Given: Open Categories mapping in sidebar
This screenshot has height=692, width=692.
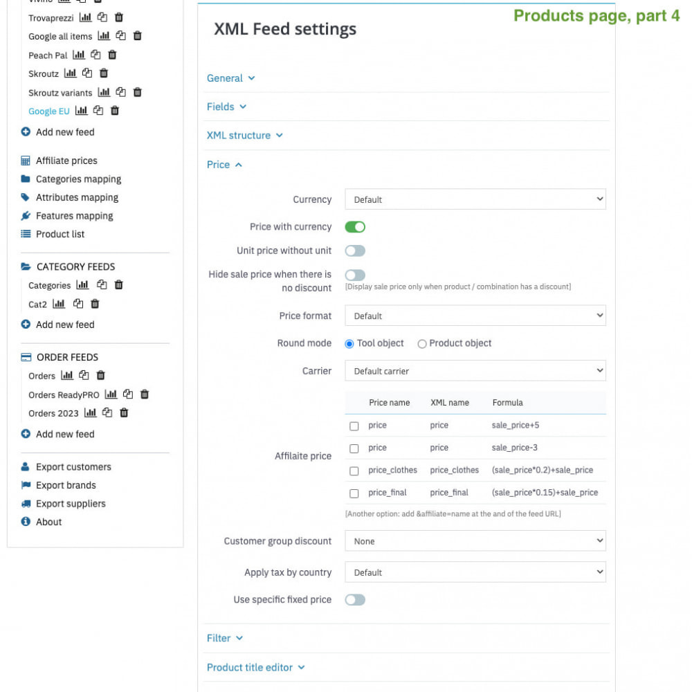Looking at the screenshot, I should (x=78, y=179).
